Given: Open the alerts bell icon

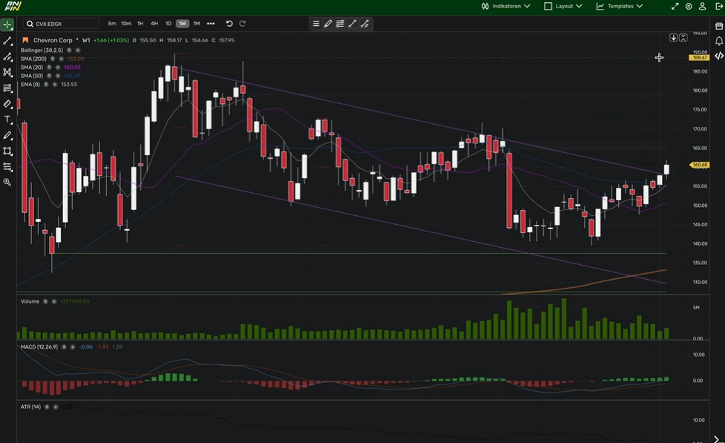Looking at the screenshot, I should pos(719,41).
